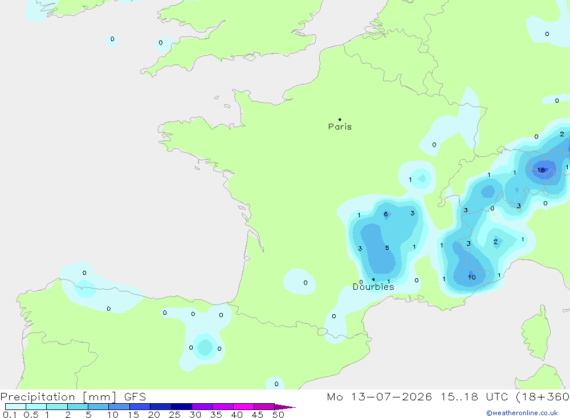Click legend scale label 30
The image size is (570, 418).
(195, 415)
